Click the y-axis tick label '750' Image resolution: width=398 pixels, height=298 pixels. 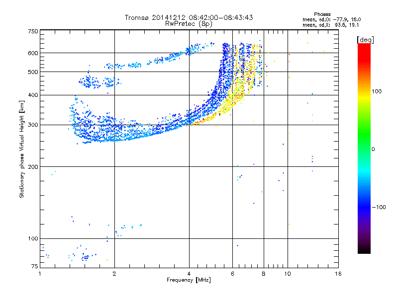(x=33, y=31)
